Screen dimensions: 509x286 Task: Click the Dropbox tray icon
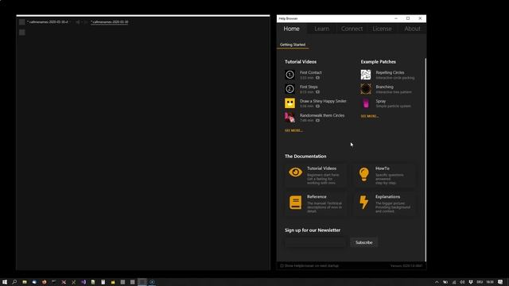pos(471,282)
